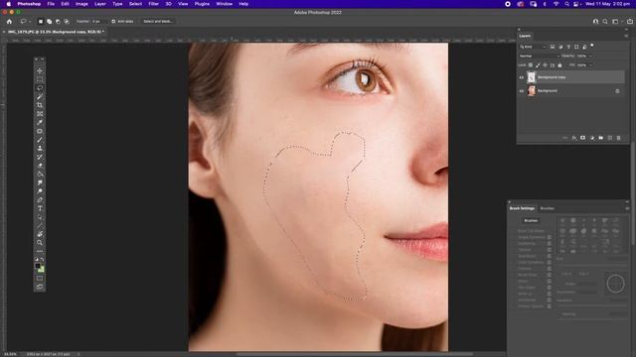Screen dimensions: 636x357
Task: Open the File menu
Action: click(x=51, y=4)
